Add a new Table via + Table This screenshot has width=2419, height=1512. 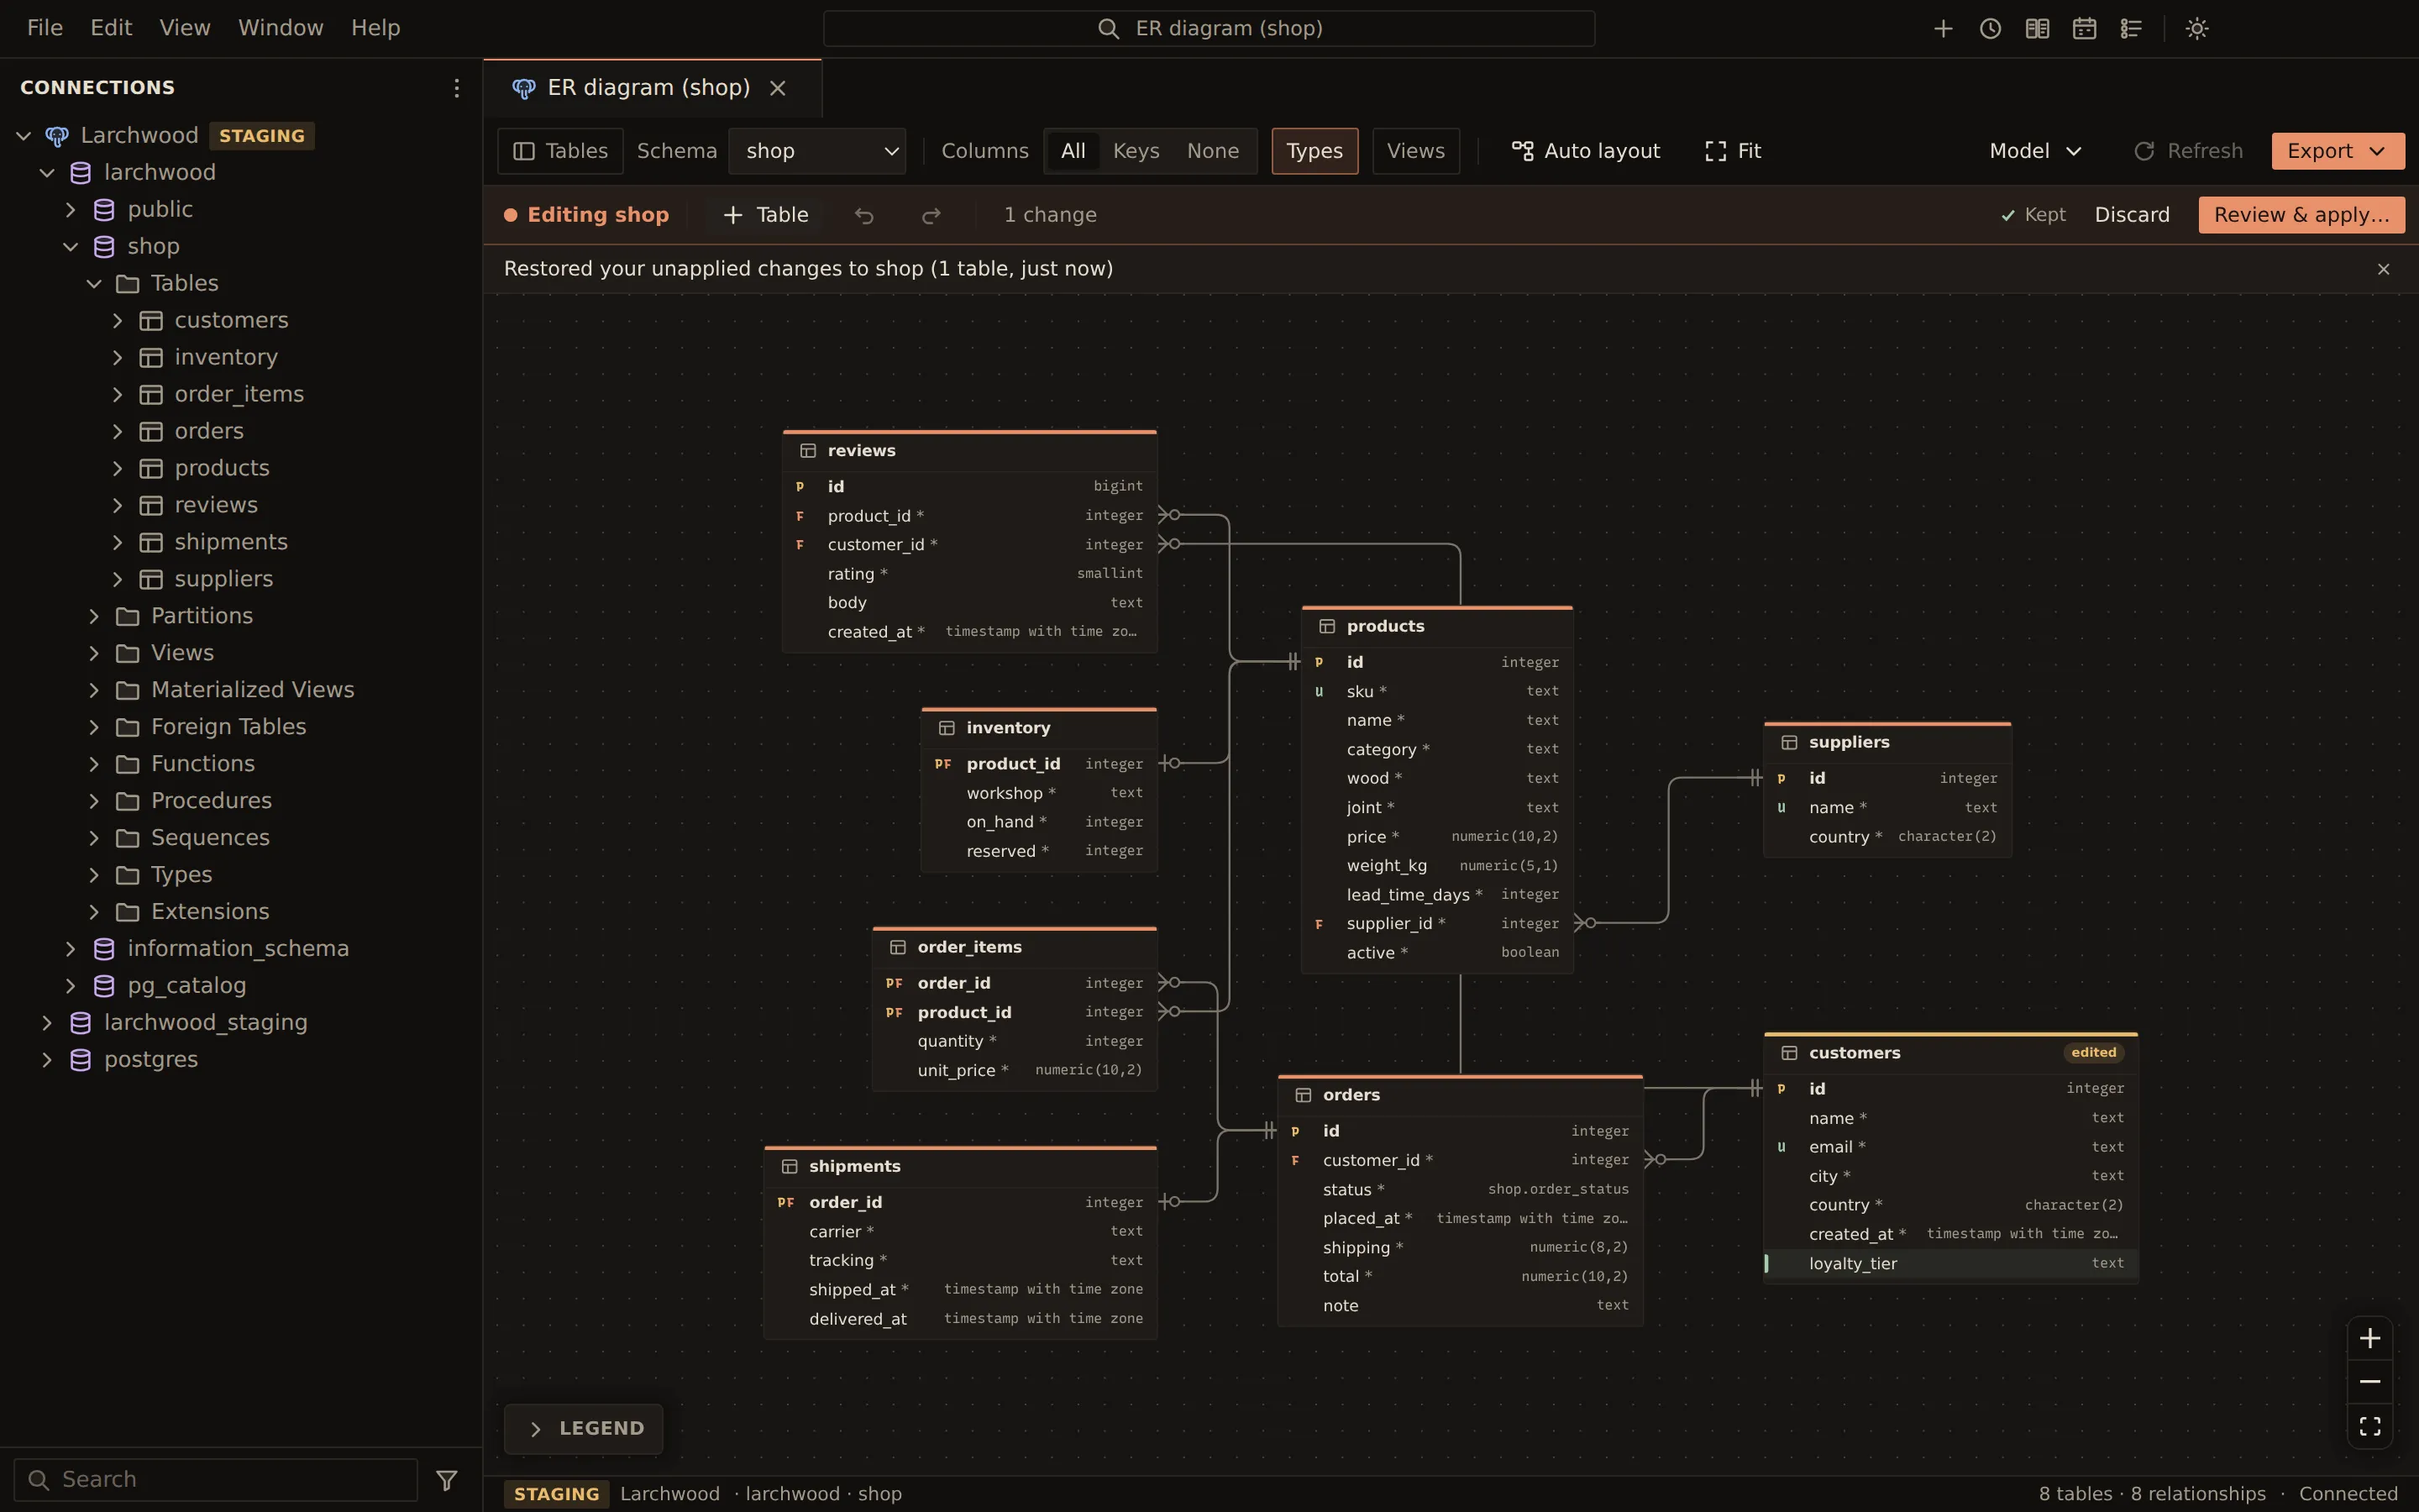tap(764, 215)
